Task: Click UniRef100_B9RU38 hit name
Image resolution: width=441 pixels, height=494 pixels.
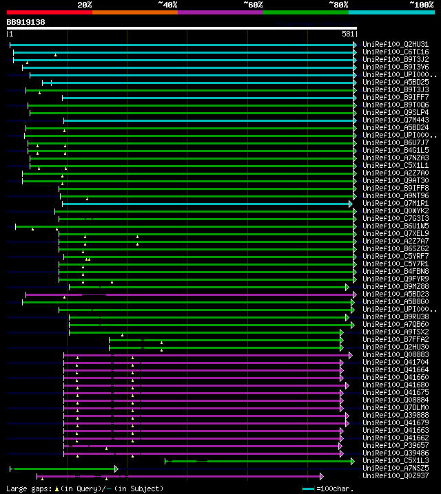Action: tap(396, 316)
